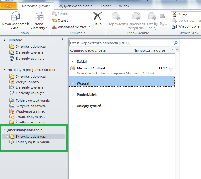The width and height of the screenshot is (201, 179).
Task: Open Foldery wyszukiwania under janek@mojadomena.pl
Action: tap(32, 142)
